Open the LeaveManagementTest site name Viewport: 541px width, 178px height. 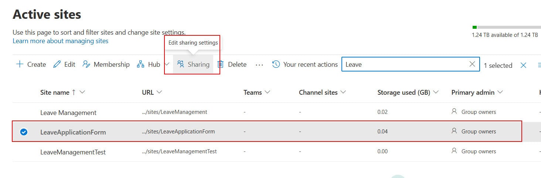point(73,152)
